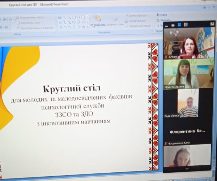217x181 pixels.
Task: Select the star shape in shapes gallery
Action: point(83,27)
